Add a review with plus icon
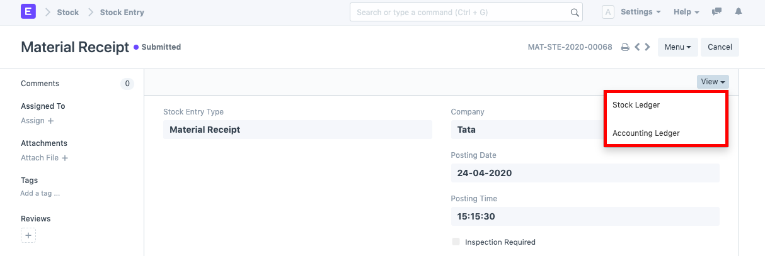The height and width of the screenshot is (256, 765). [28, 235]
